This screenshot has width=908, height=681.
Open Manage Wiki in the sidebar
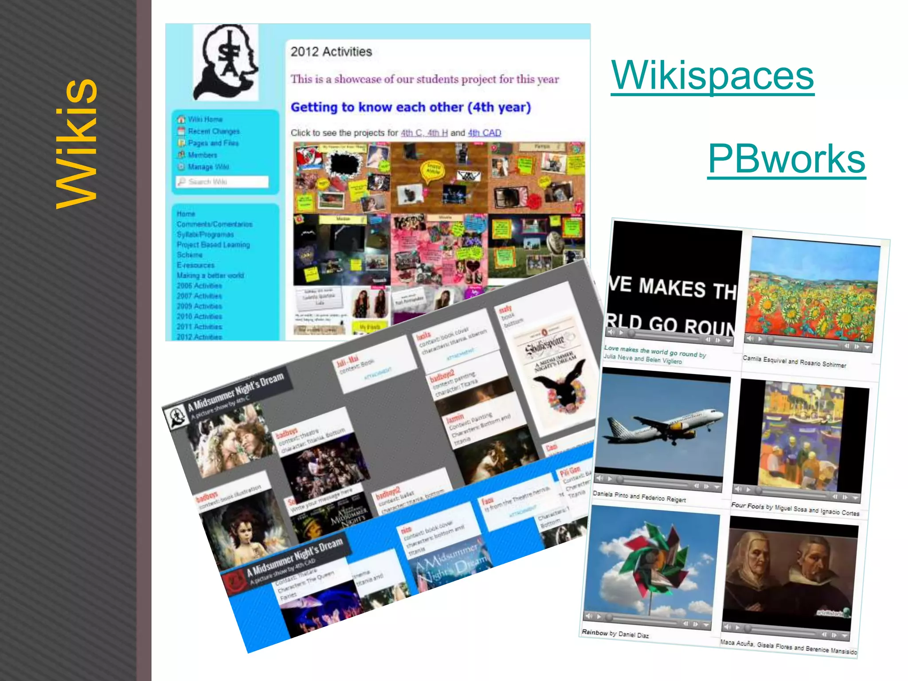tap(208, 167)
